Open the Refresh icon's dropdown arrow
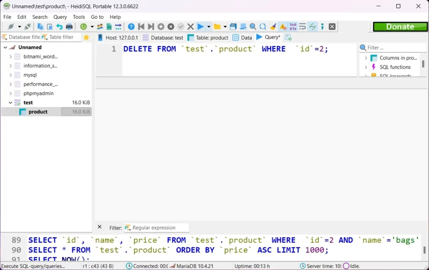 click(92, 27)
